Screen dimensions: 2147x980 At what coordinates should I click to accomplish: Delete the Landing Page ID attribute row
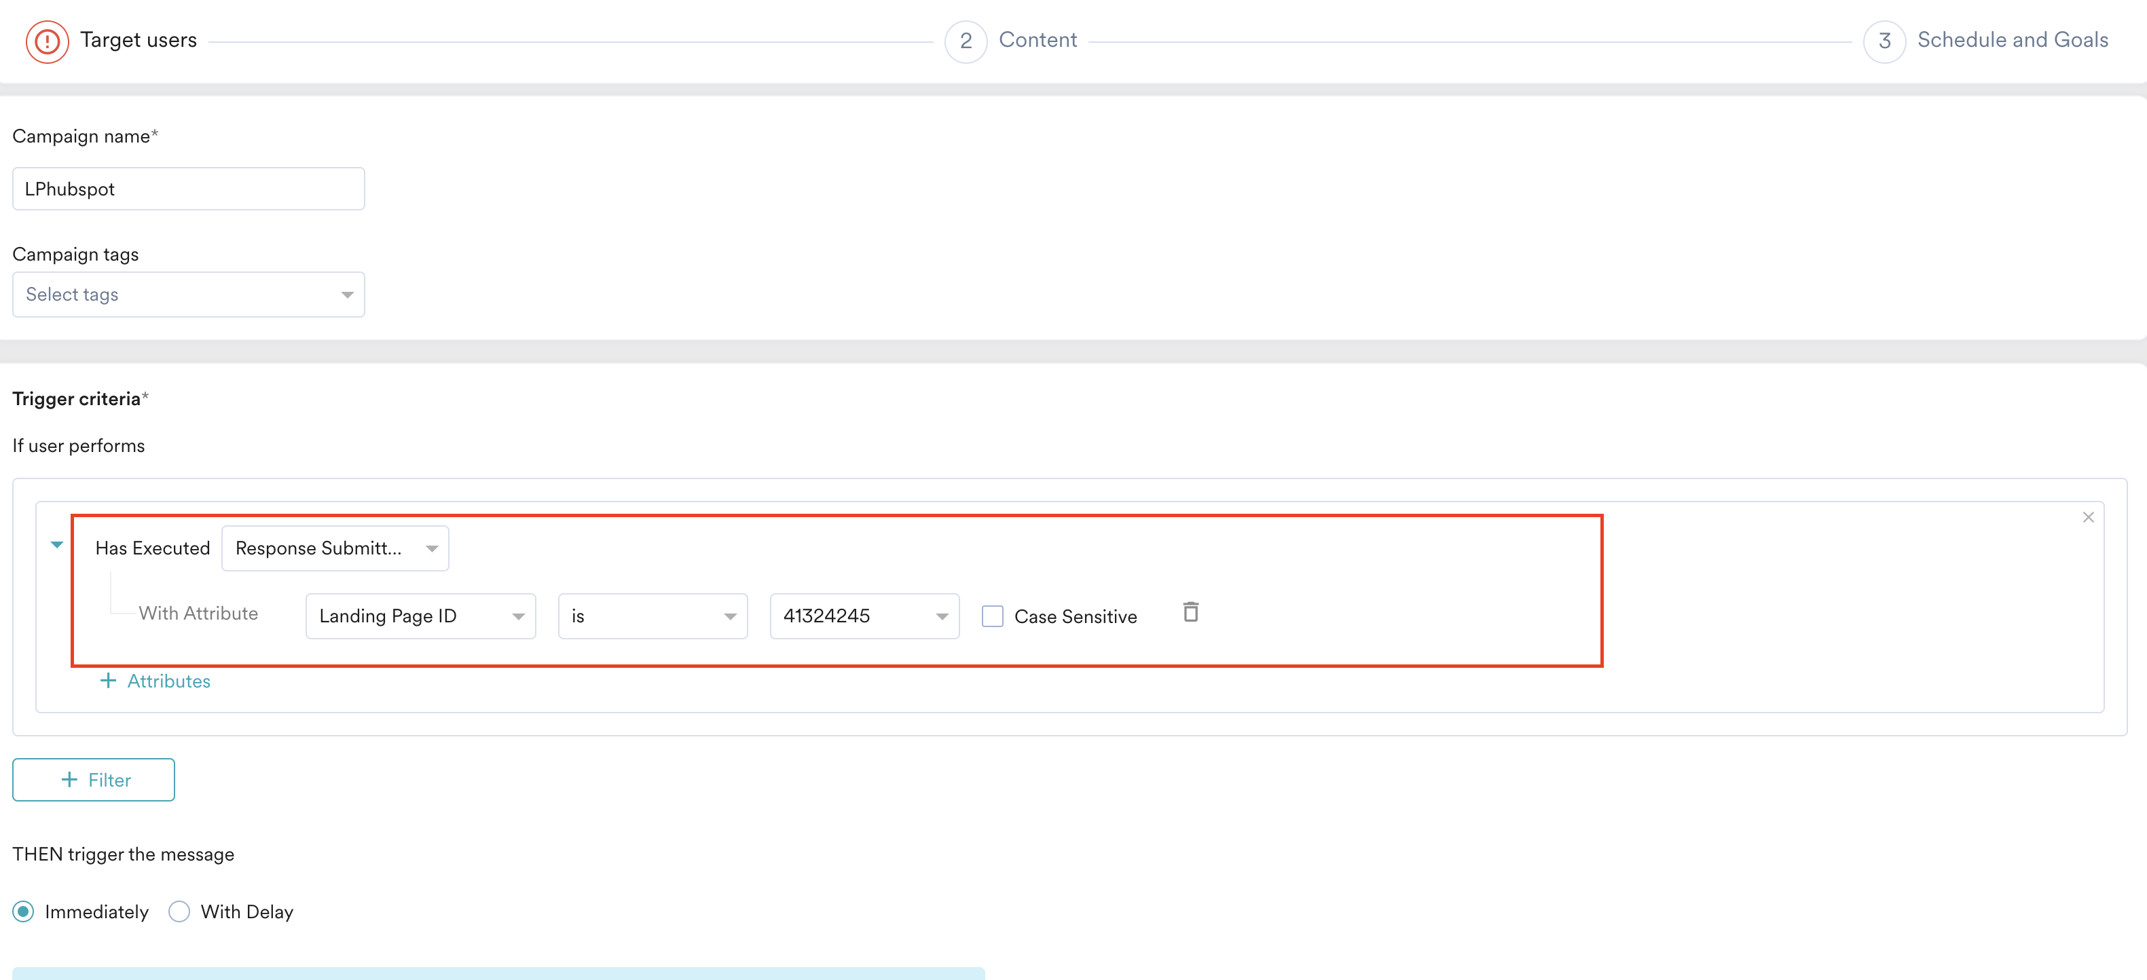(1190, 612)
